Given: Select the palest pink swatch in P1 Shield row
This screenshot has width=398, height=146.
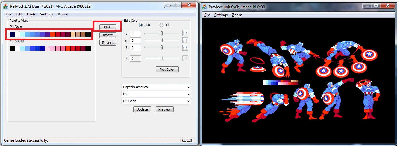Looking at the screenshot, I should [48, 48].
